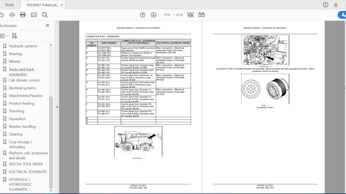Click the bookmarks panel scrollbar thumb

coord(51,142)
